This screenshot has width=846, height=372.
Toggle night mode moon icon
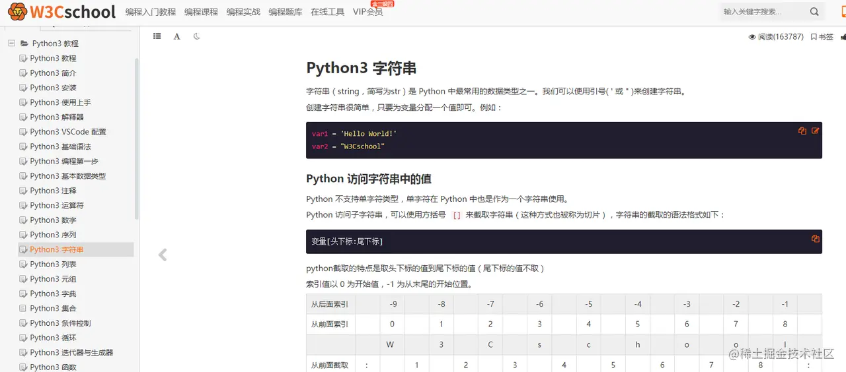(197, 36)
